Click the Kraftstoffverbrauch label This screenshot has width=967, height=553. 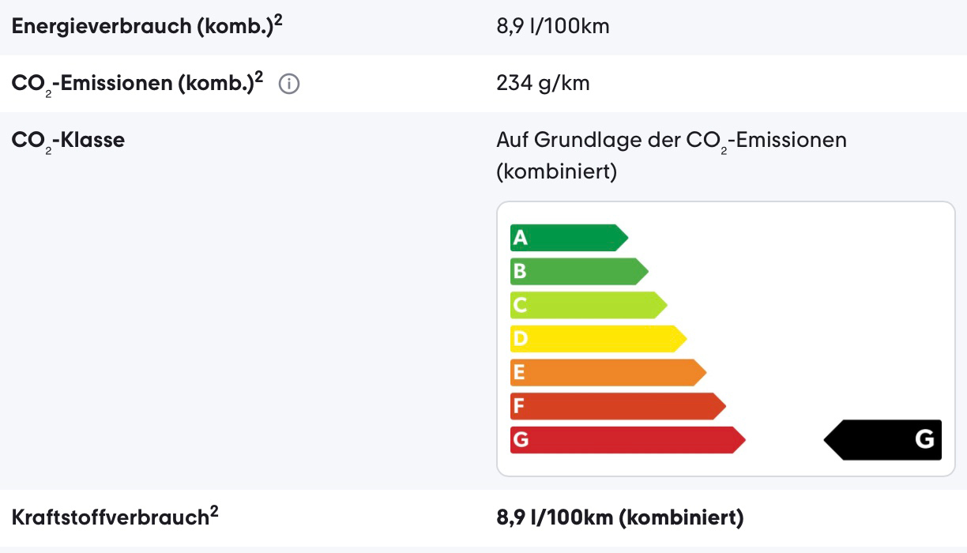click(110, 518)
